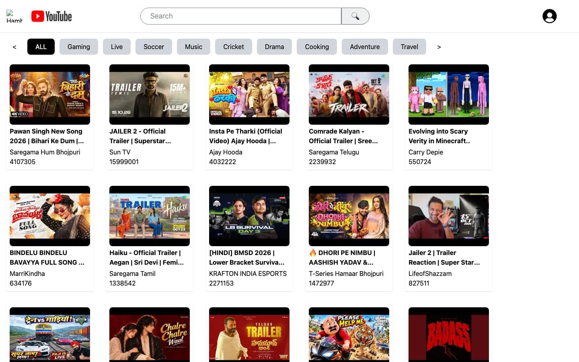Choose the Soccer category chip
579x362 pixels.
click(154, 47)
